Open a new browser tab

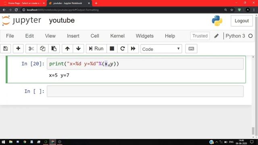tap(96, 3)
